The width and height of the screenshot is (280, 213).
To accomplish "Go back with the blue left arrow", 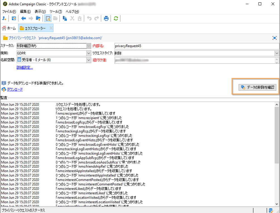I will point(24,18).
